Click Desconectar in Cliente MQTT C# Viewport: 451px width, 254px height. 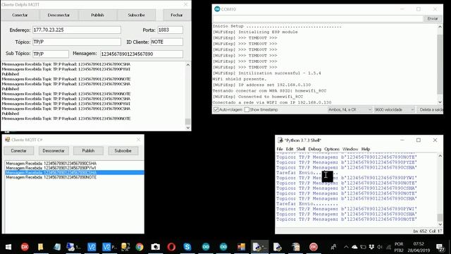point(54,150)
